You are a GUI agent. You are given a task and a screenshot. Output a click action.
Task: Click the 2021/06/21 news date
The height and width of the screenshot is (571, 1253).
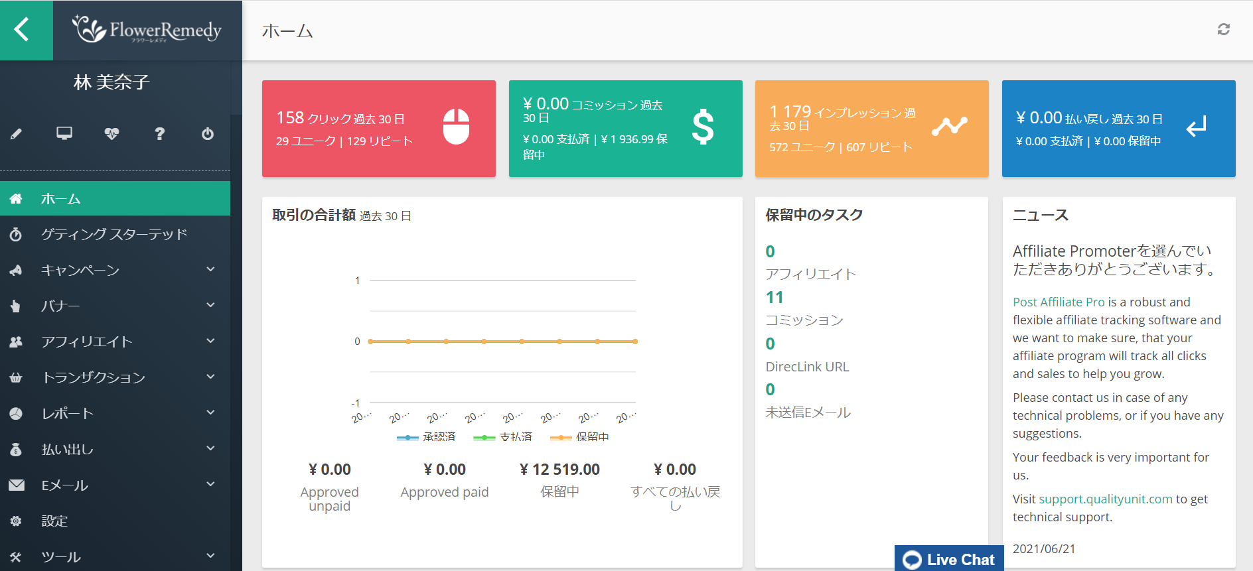(1044, 549)
